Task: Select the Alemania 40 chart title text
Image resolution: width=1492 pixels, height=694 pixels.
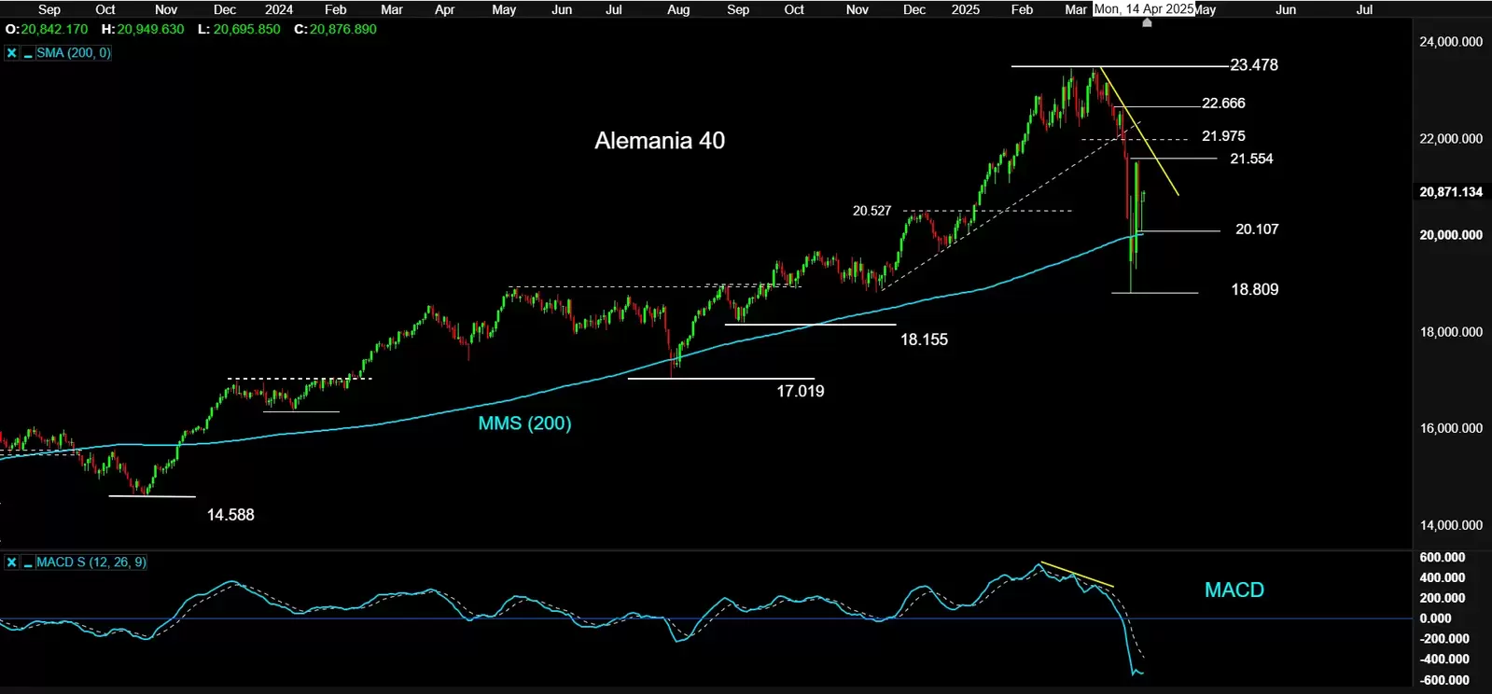Action: point(660,141)
